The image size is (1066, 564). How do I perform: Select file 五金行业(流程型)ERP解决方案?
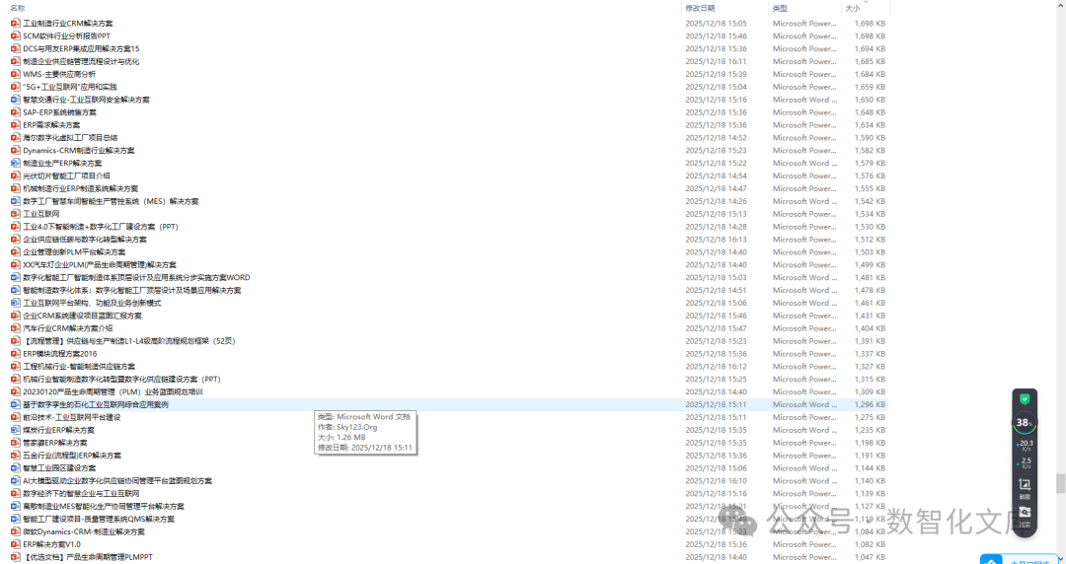pyautogui.click(x=72, y=456)
